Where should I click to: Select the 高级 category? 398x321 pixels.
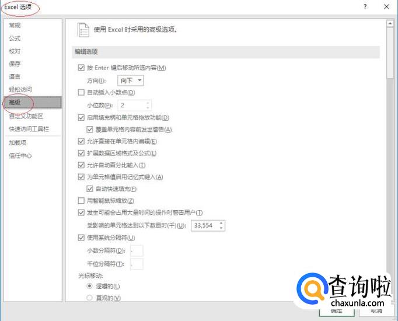33,102
